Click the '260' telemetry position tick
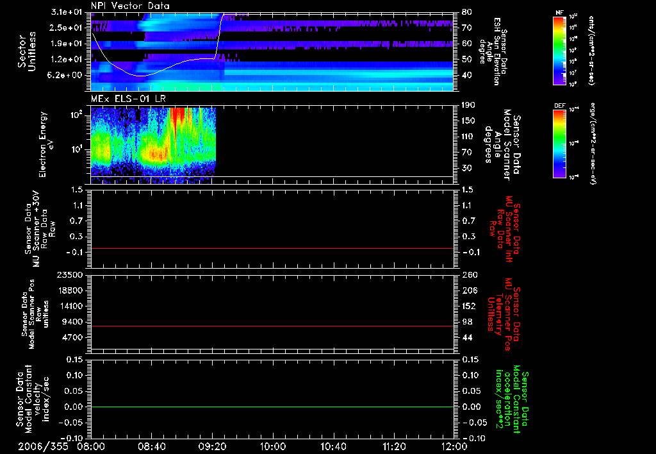Image resolution: width=656 pixels, height=454 pixels. pos(469,274)
